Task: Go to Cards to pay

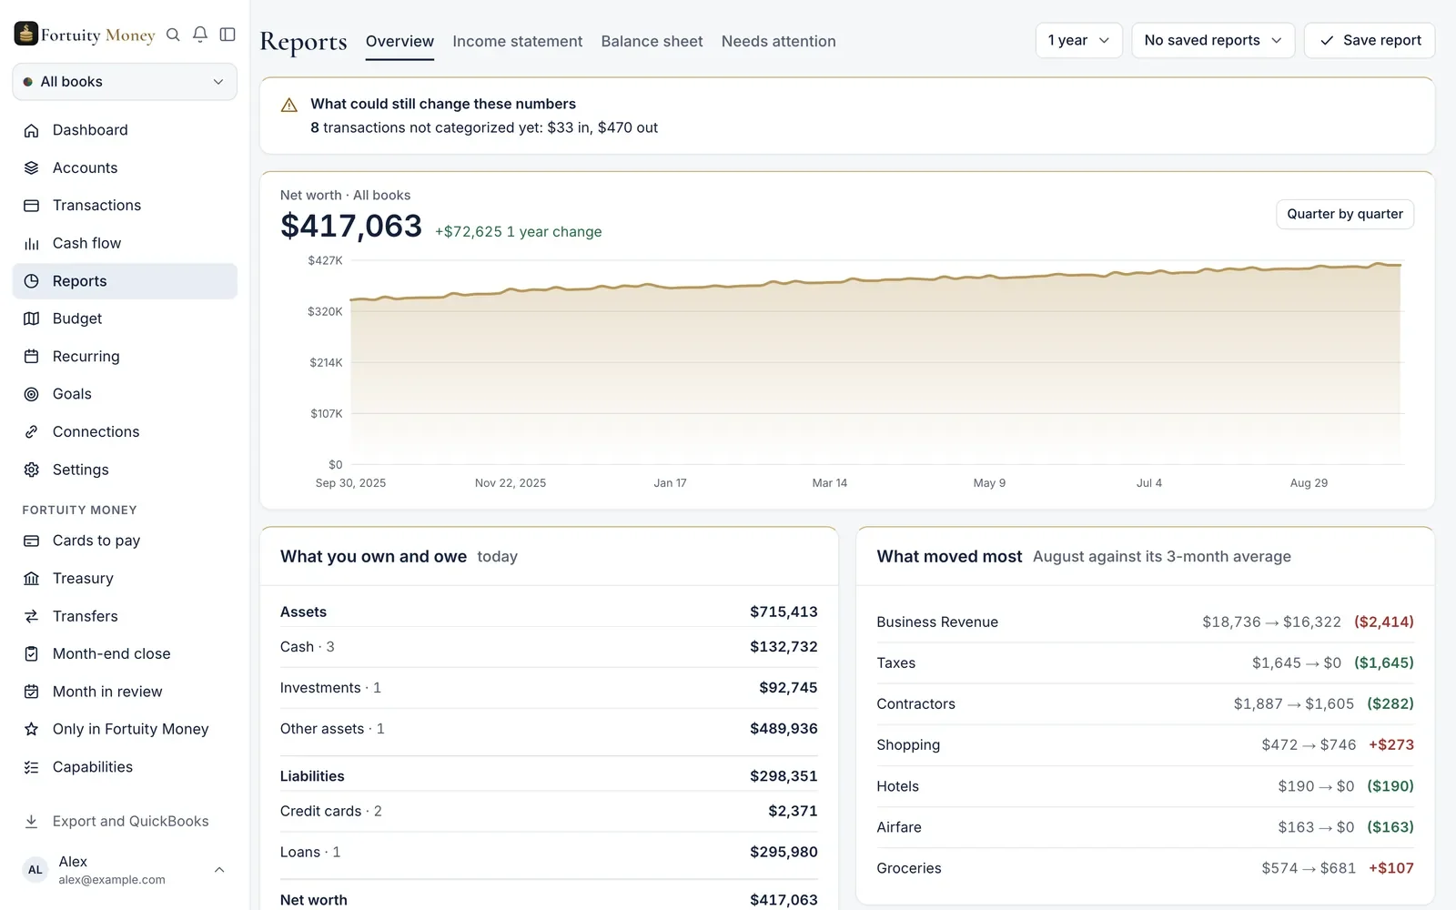Action: [125, 541]
